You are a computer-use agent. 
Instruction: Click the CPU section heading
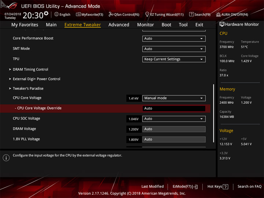[223, 33]
